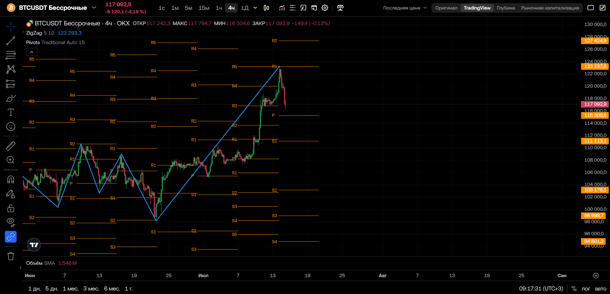Set chart range to 3 мес.
Screen dimensions: 610x294
(x=91, y=289)
